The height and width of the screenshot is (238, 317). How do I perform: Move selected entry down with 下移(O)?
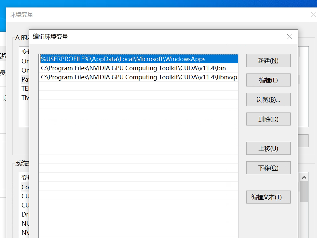(268, 168)
